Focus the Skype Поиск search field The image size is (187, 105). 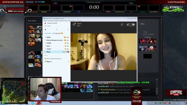coord(57,26)
